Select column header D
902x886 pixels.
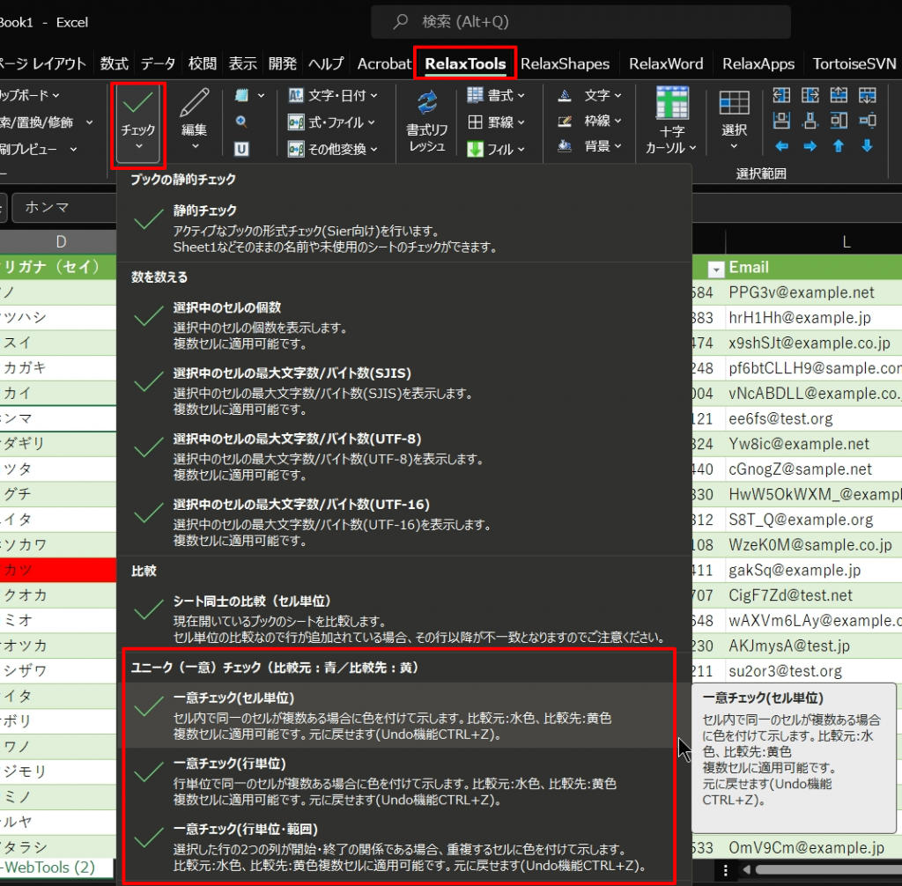[61, 242]
